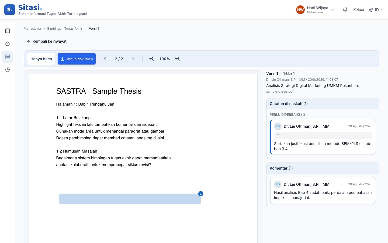
Task: Expand the Hadi Wijaya account menu
Action: point(315,10)
